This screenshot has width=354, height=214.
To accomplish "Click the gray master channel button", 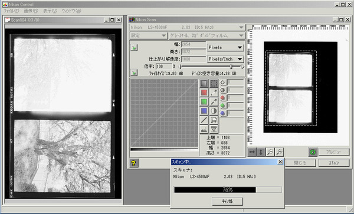I will click(x=204, y=84).
